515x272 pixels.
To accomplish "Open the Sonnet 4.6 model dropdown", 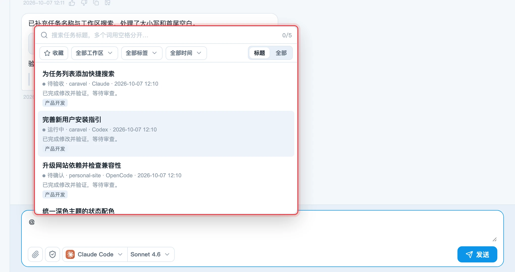I will (151, 254).
